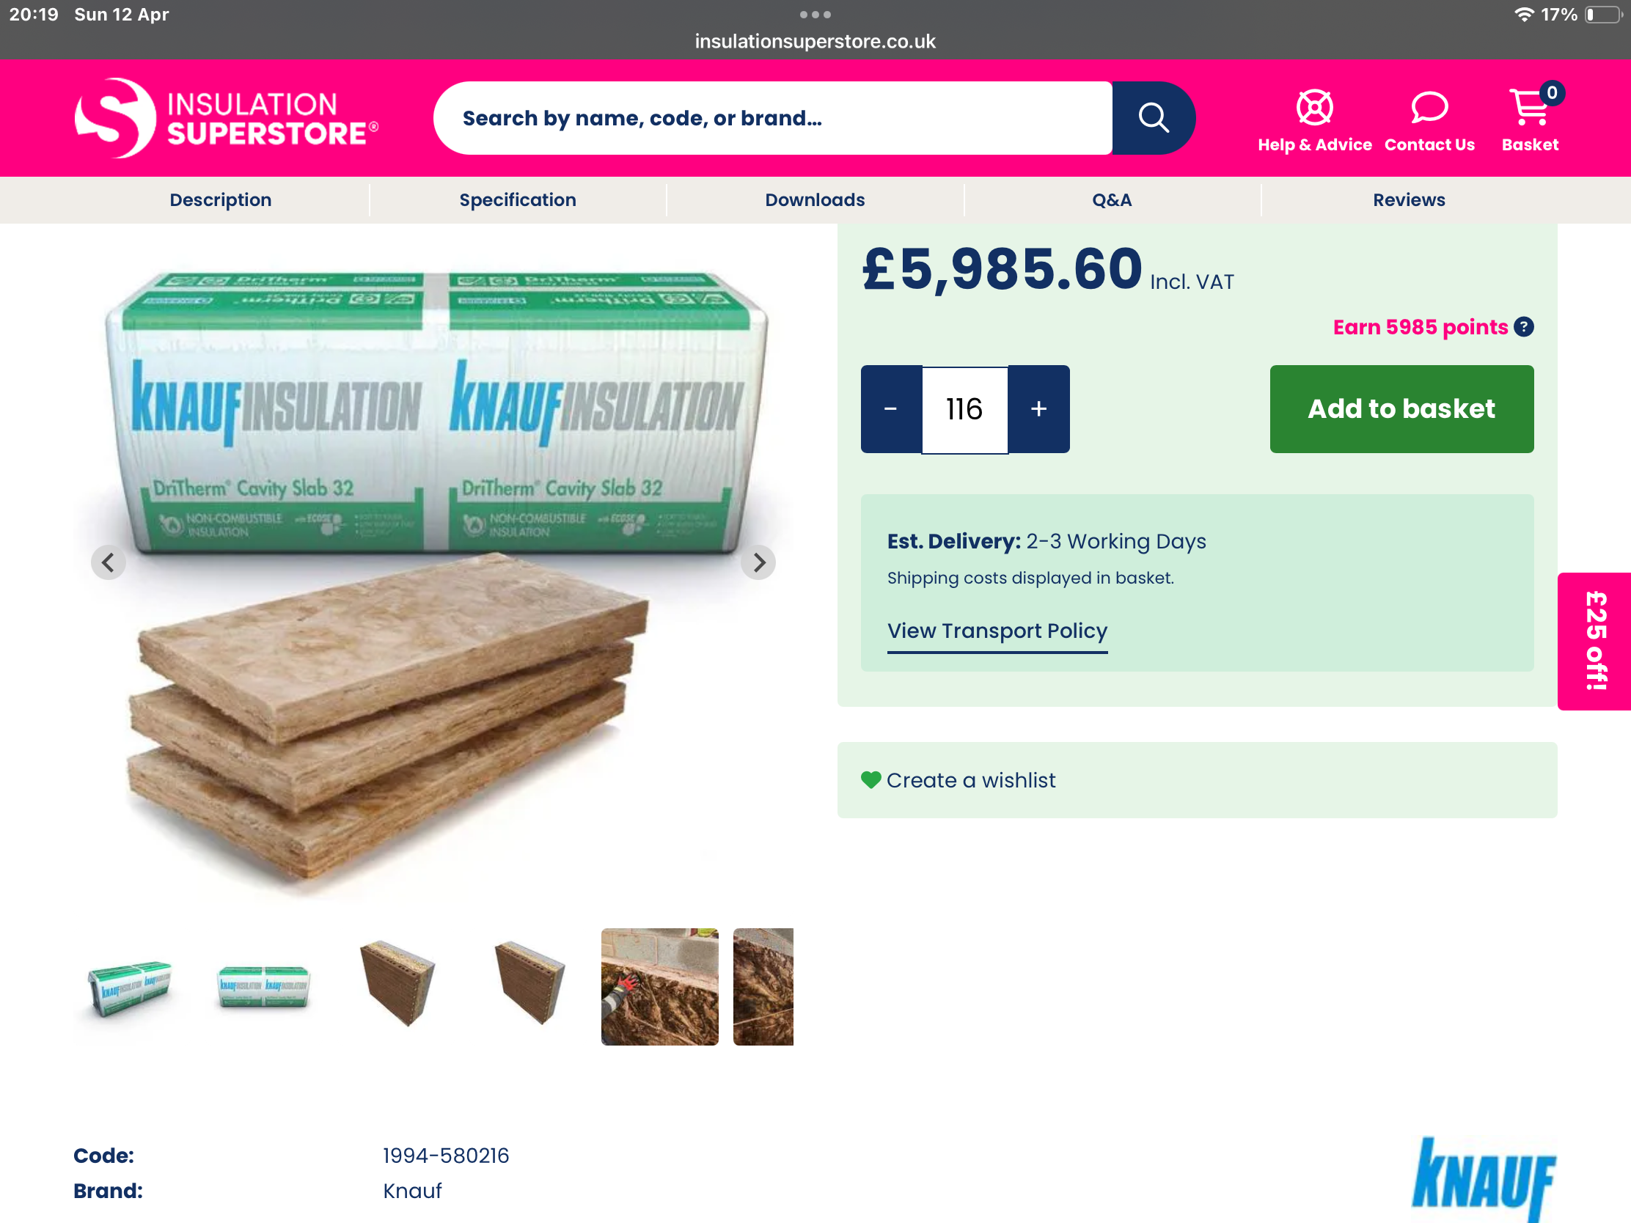Viewport: 1631px width, 1223px height.
Task: Click the Insulation Superstore logo
Action: [227, 118]
